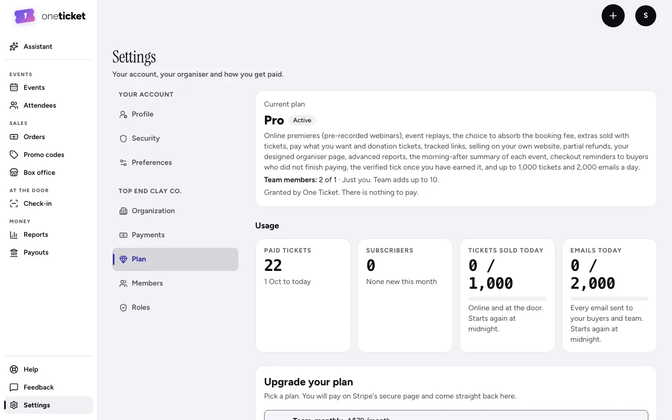This screenshot has height=420, width=672.
Task: Click the Help lifebuoy icon
Action: [x=14, y=370]
